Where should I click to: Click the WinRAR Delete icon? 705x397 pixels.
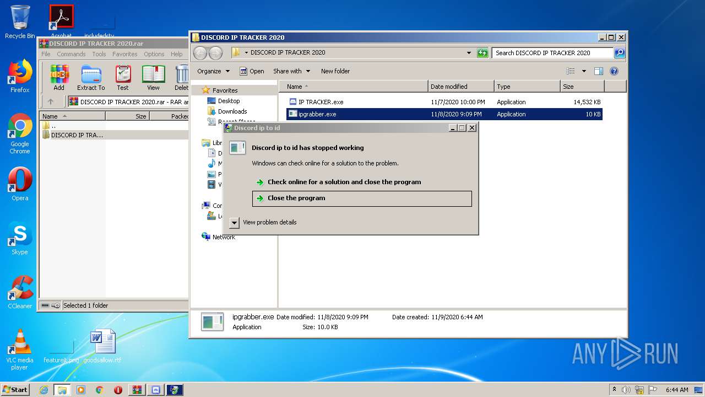click(x=182, y=78)
